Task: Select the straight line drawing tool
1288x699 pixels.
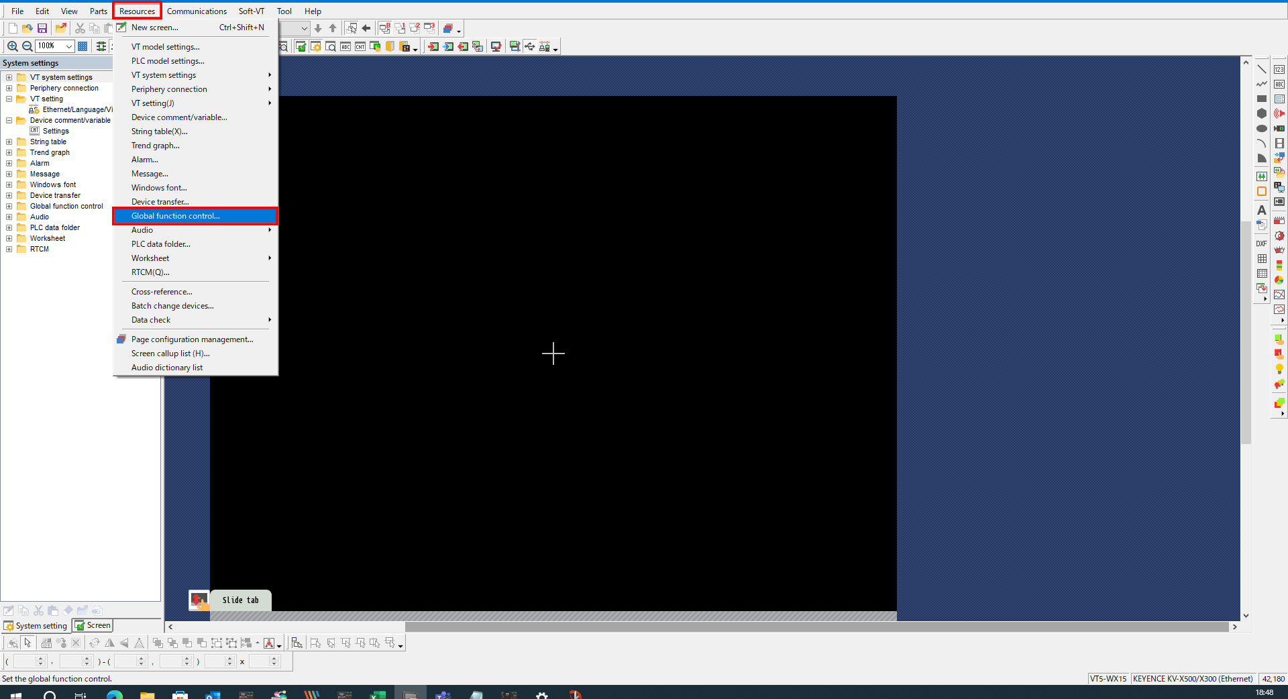Action: pos(1262,69)
